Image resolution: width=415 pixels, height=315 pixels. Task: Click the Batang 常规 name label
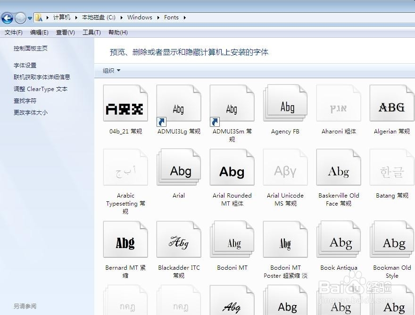pos(392,196)
